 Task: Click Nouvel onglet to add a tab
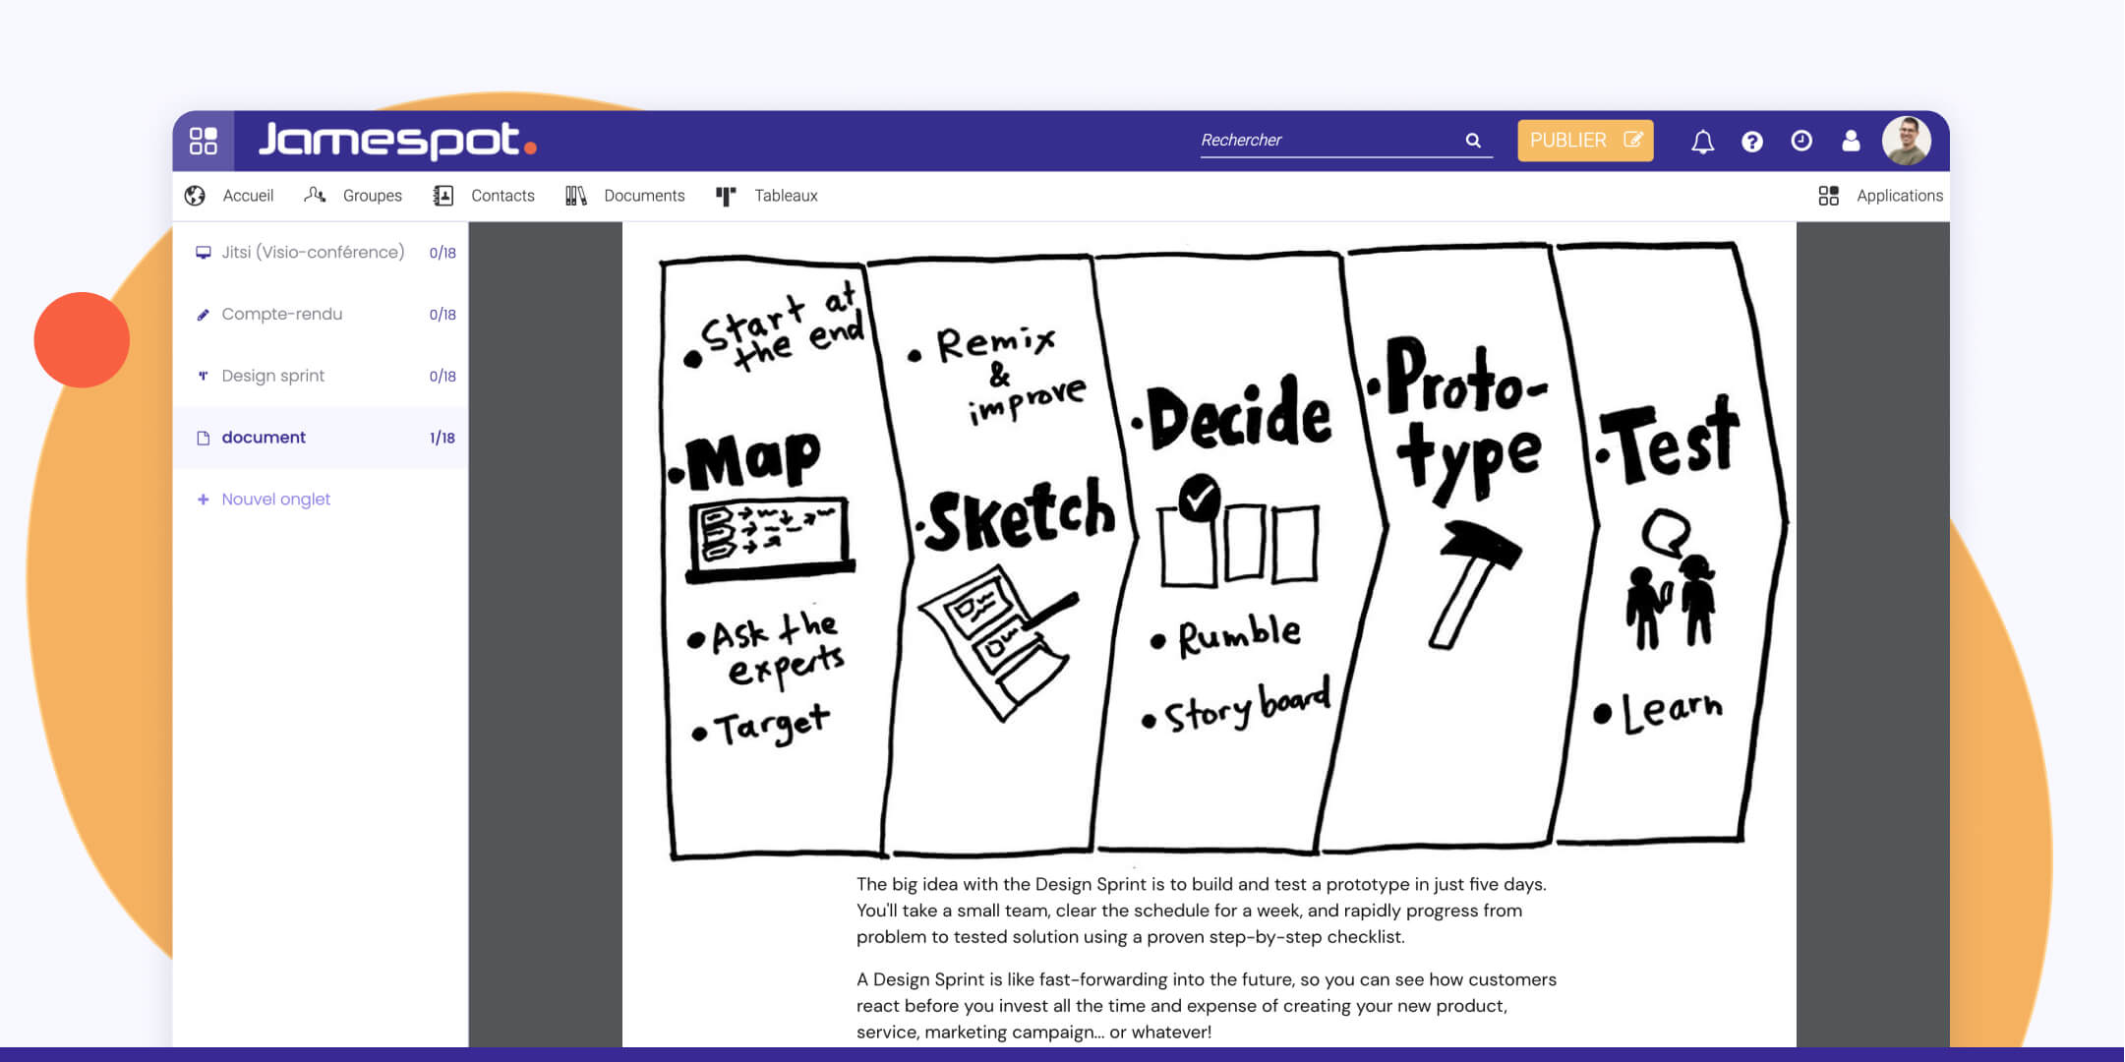(275, 500)
